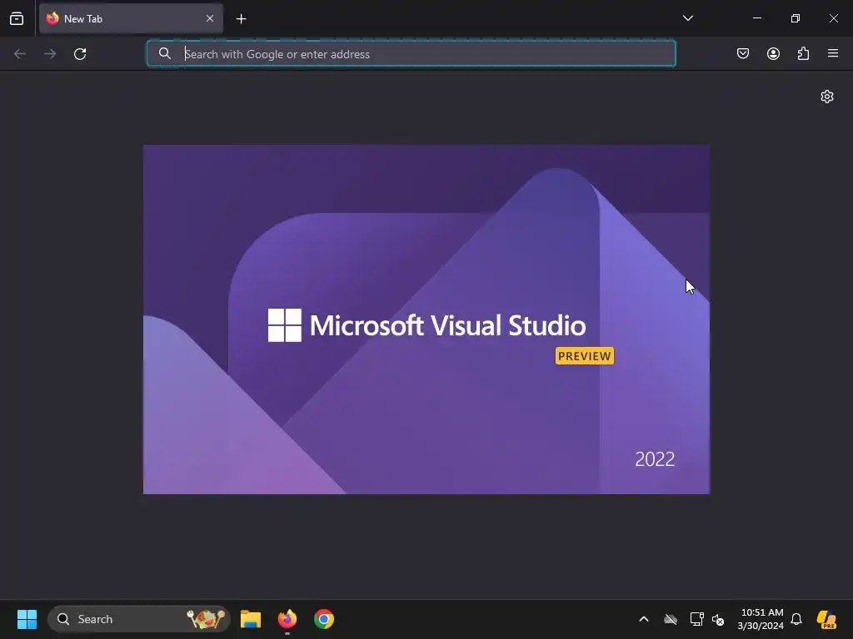The height and width of the screenshot is (639, 853).
Task: Open Copilot preview icon in taskbar
Action: click(x=827, y=619)
